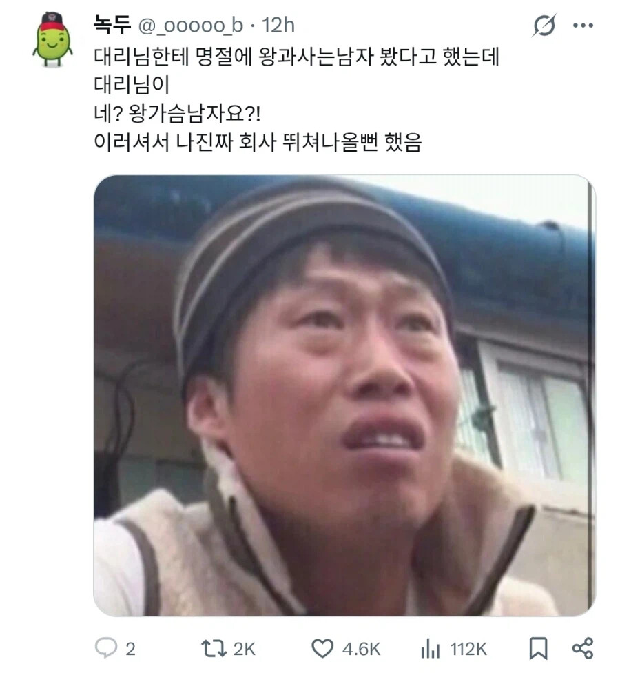
Task: Click the repost arrows icon
Action: coord(214,649)
